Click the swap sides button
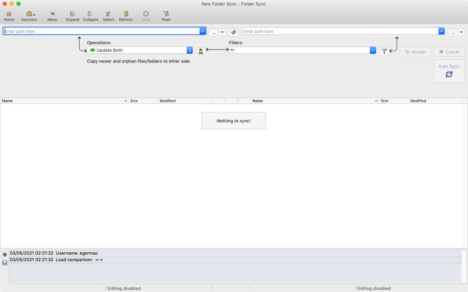Screen dimensions: 468x292 (234, 32)
